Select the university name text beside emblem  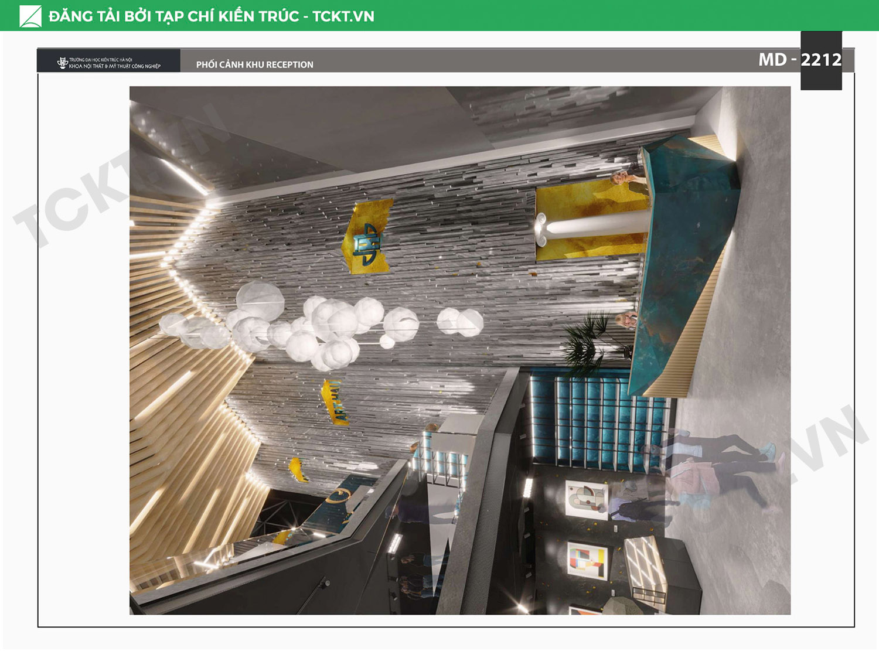click(114, 63)
